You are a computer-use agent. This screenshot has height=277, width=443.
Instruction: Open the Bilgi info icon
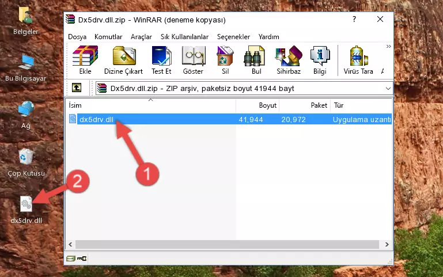tap(320, 56)
